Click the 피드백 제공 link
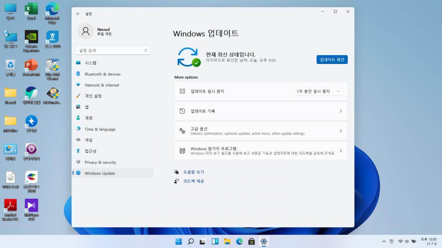Viewport: 442px width, 248px height. coord(194,181)
